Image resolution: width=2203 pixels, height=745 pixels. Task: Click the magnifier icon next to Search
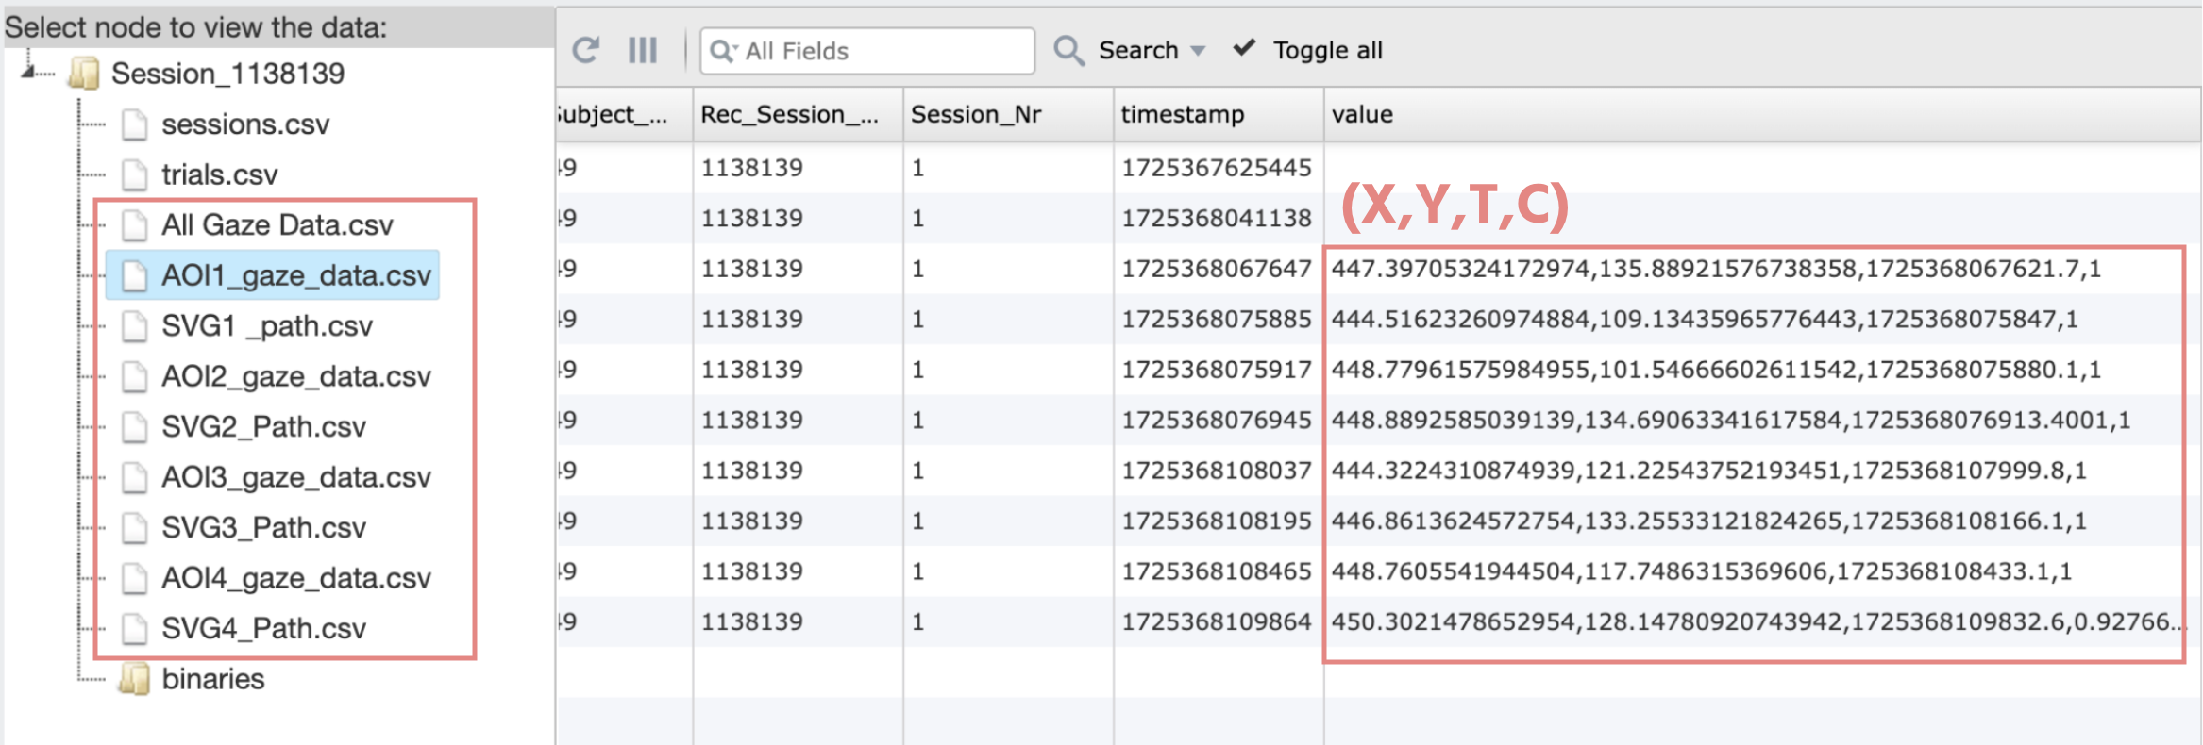pyautogui.click(x=1068, y=50)
